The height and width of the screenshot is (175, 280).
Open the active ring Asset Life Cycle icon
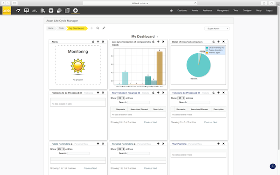point(76,11)
